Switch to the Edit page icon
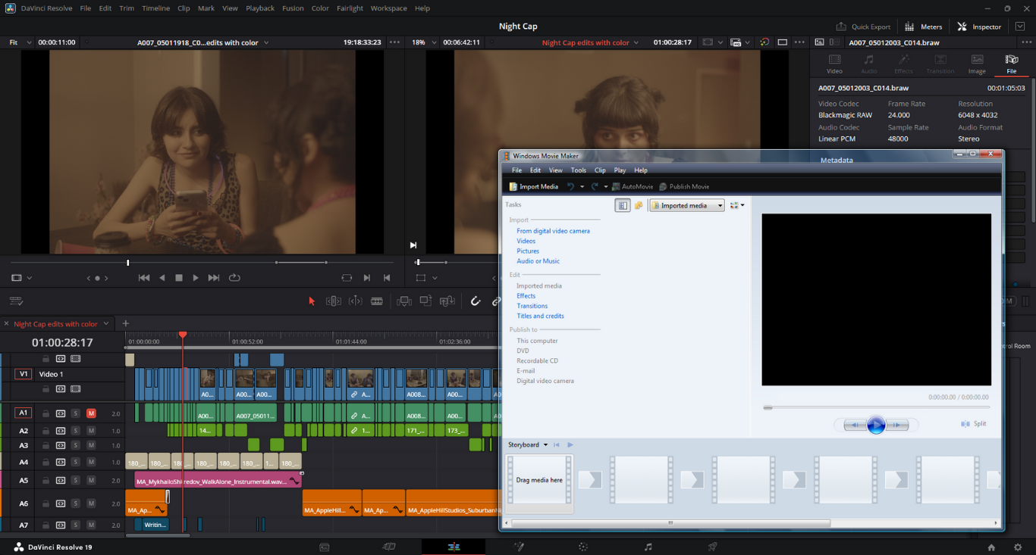Image resolution: width=1036 pixels, height=555 pixels. click(x=454, y=547)
